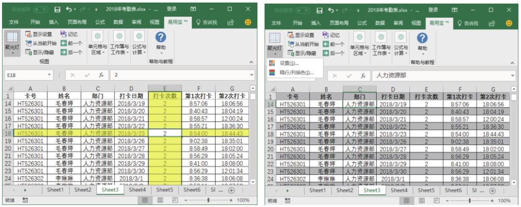Toggle 自动保存 switch in right window
521x207 pixels.
pyautogui.click(x=303, y=10)
